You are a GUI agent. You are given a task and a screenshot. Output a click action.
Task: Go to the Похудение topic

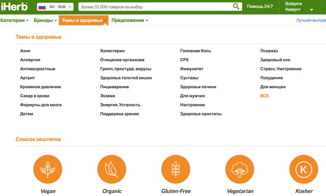pos(272,78)
